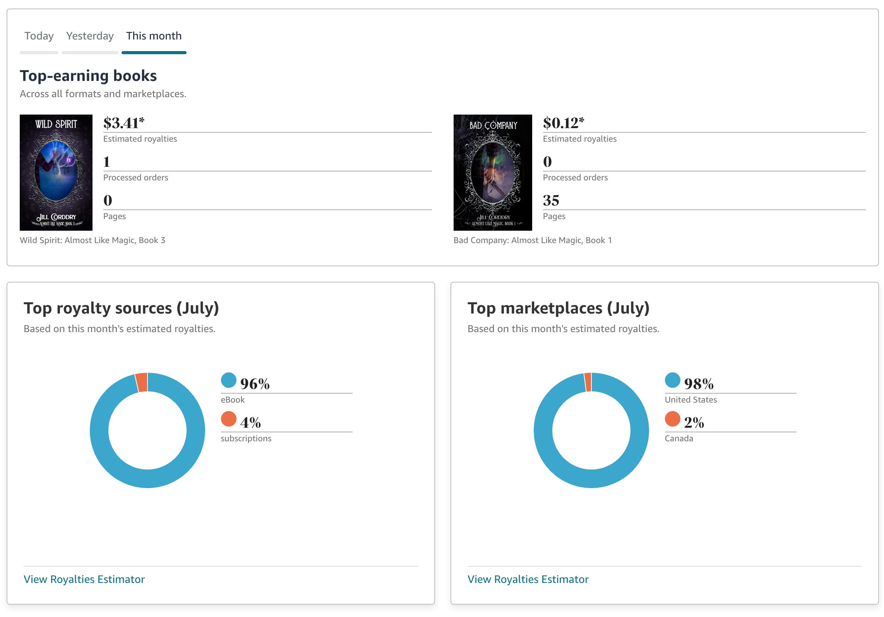This screenshot has height=617, width=884.
Task: Click the orange slice of marketplaces donut
Action: coord(588,382)
